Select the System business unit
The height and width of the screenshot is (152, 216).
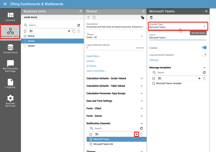tap(31, 46)
